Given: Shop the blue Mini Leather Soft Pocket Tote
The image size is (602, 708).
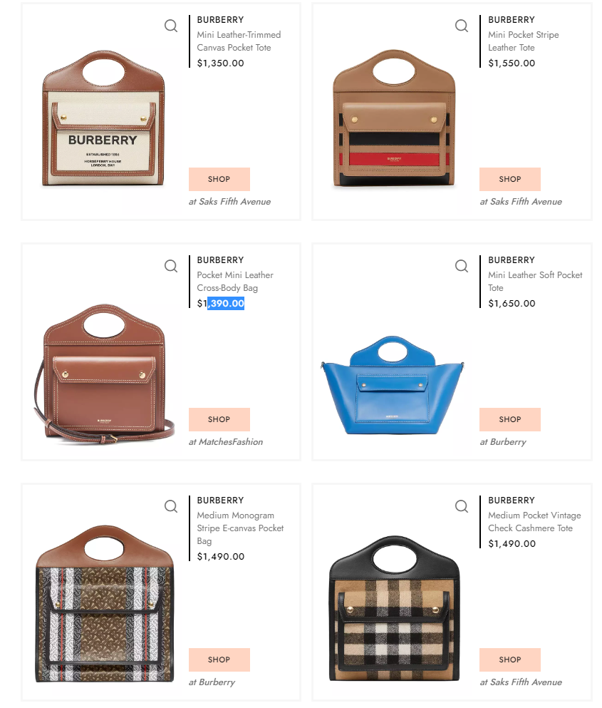Looking at the screenshot, I should click(x=510, y=419).
